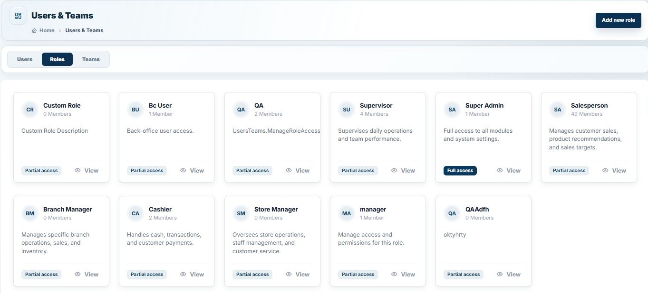Click Partial access badge on Salesperson card
This screenshot has width=648, height=294.
click(569, 170)
